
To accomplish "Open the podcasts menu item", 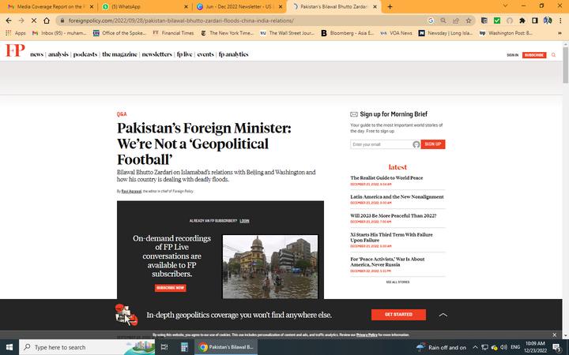I will [85, 54].
